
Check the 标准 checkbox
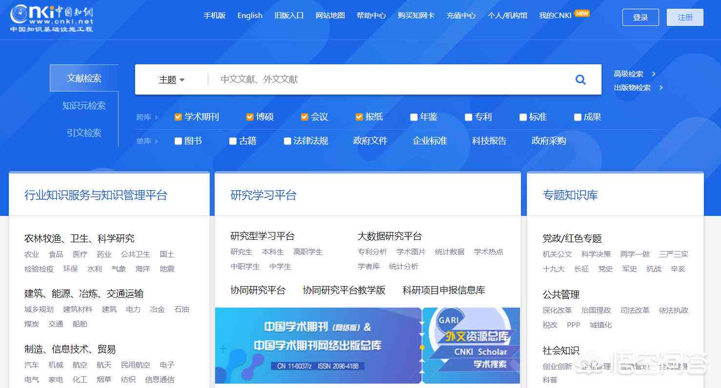pyautogui.click(x=523, y=117)
